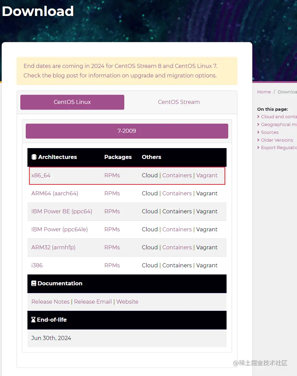The height and width of the screenshot is (376, 297).
Task: Open the IBM Power (ppc64le) link
Action: click(x=60, y=230)
